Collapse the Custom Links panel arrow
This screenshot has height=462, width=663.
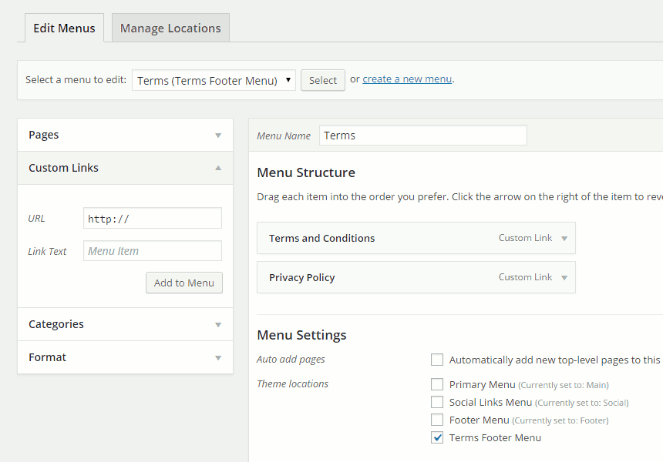click(x=218, y=168)
